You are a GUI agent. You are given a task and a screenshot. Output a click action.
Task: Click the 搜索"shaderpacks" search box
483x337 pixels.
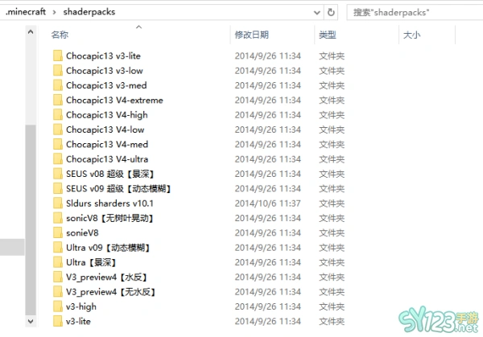click(x=415, y=12)
